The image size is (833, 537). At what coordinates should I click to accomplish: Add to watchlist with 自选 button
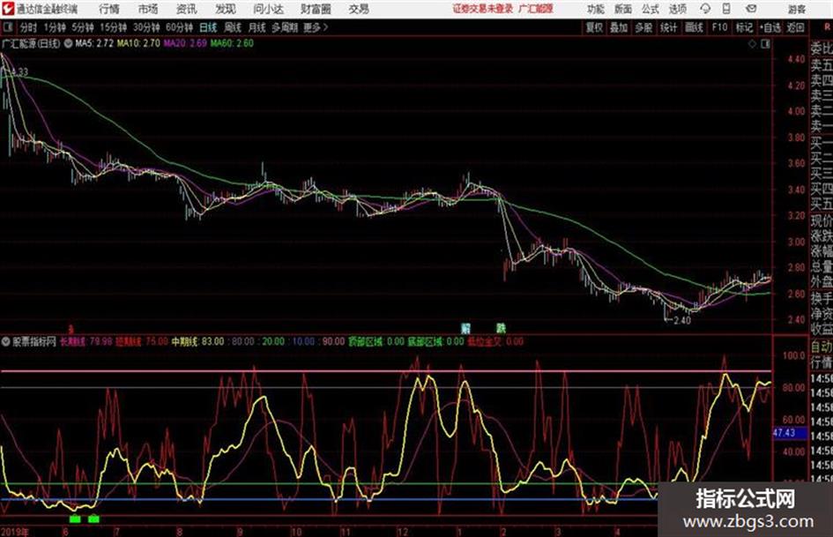click(x=770, y=27)
